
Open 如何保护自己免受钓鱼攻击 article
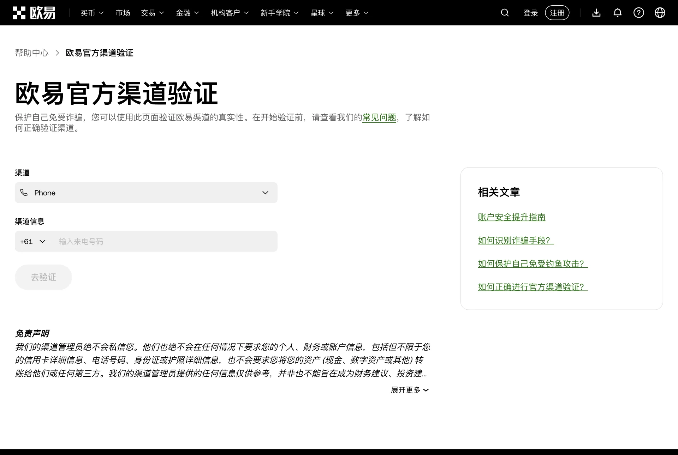point(533,264)
